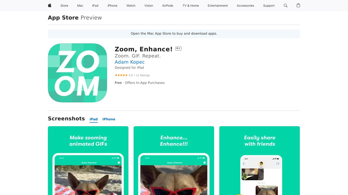Image resolution: width=348 pixels, height=195 pixels.
Task: Click the five-star rating icons
Action: tap(121, 75)
